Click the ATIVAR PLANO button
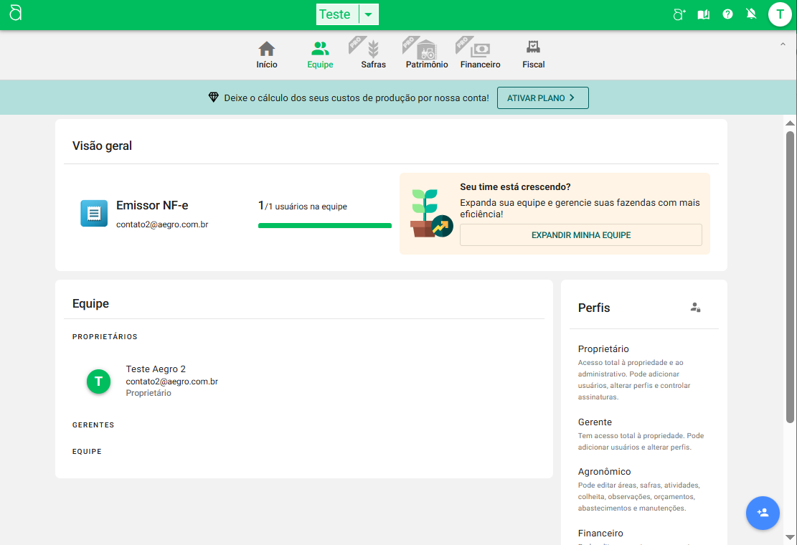 point(542,98)
